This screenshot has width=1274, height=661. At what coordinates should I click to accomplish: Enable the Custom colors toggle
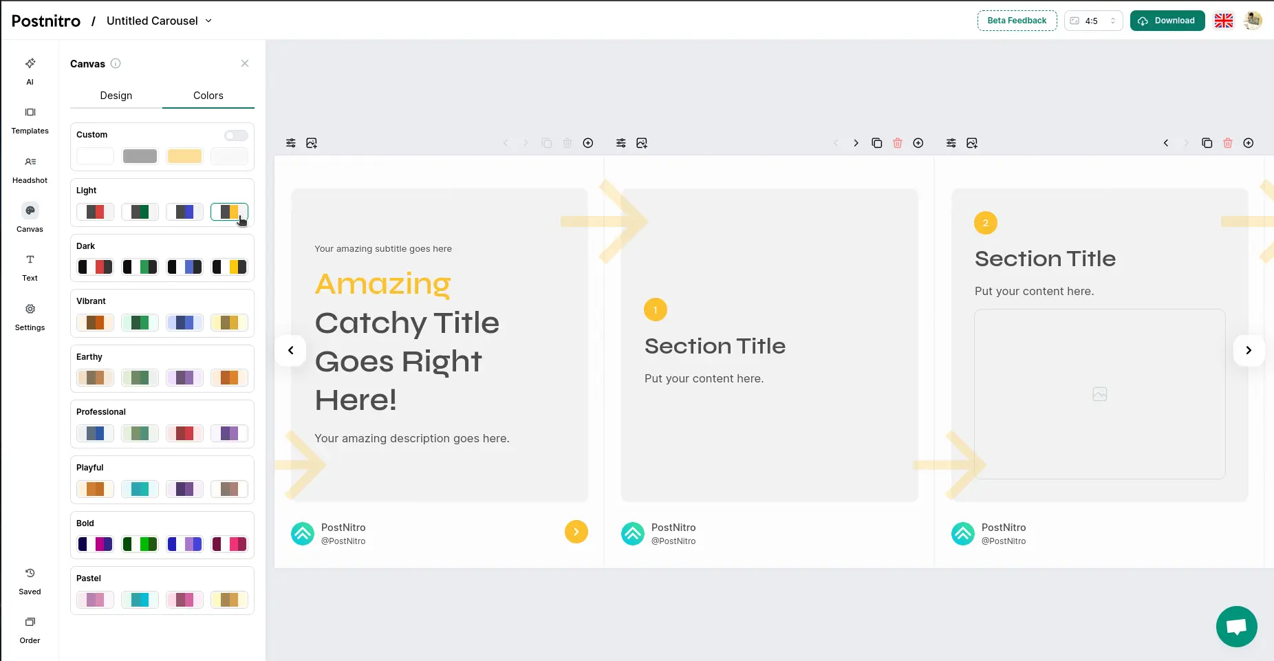[x=236, y=136]
